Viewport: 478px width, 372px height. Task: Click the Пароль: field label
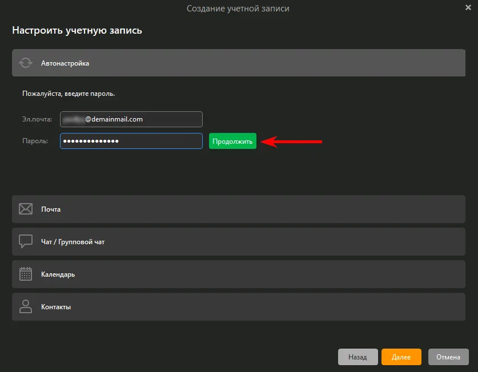[x=34, y=141]
